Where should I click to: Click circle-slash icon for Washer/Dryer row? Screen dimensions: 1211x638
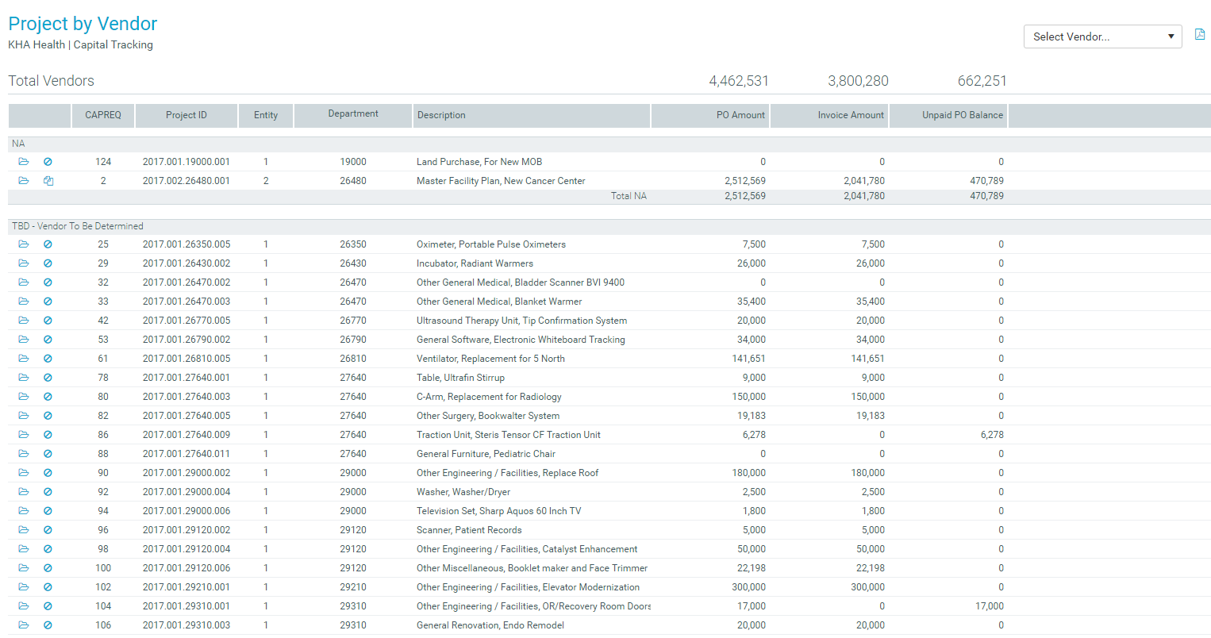tap(48, 492)
